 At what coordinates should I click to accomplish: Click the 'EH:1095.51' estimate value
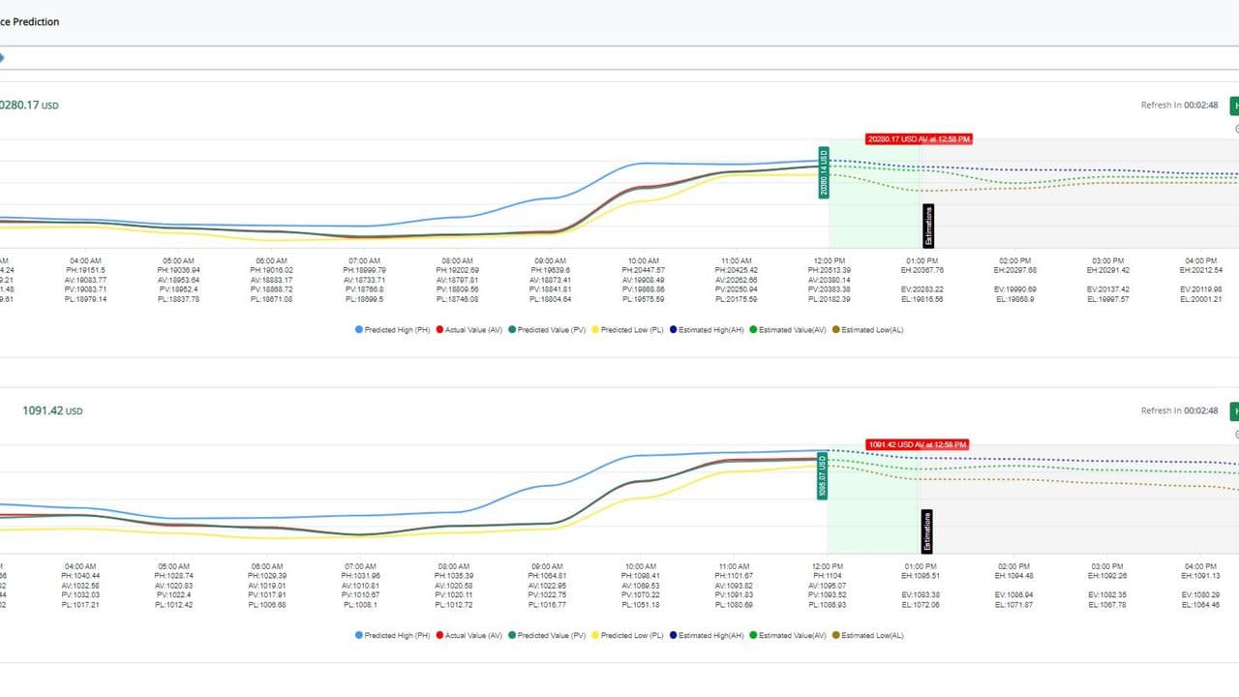point(920,577)
